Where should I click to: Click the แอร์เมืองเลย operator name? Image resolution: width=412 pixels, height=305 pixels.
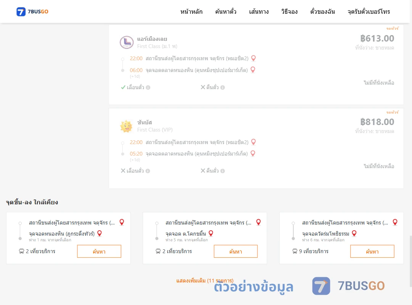(x=152, y=39)
